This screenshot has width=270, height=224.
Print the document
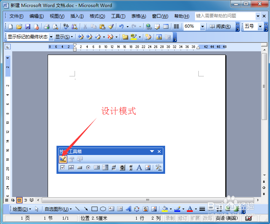click(47, 27)
